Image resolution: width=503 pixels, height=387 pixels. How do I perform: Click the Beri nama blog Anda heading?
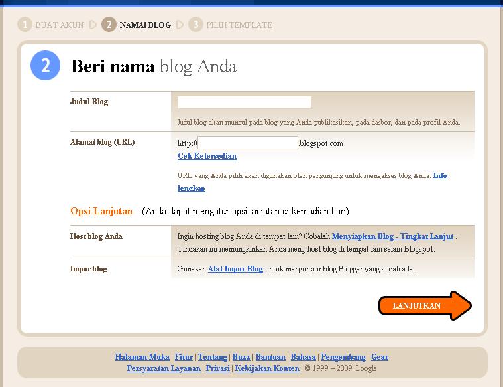153,66
